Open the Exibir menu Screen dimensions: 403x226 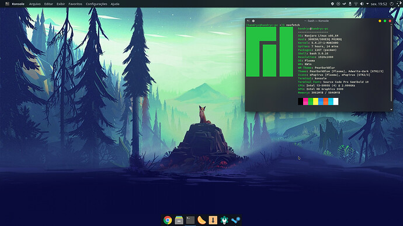tap(61, 4)
